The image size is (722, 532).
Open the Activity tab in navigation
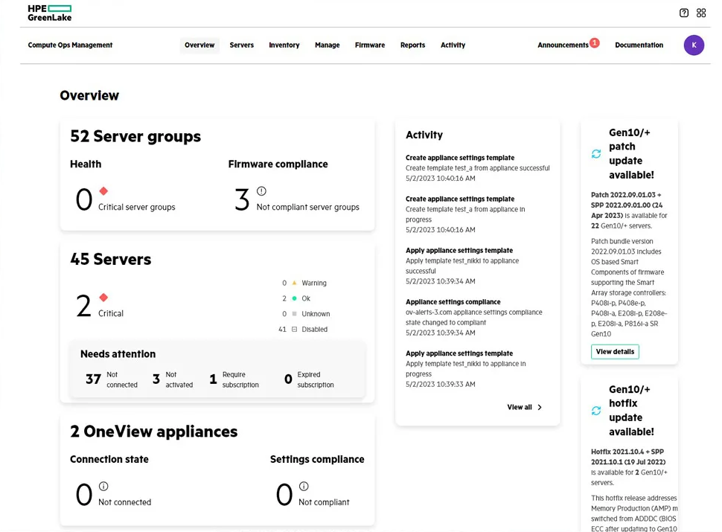pos(453,45)
